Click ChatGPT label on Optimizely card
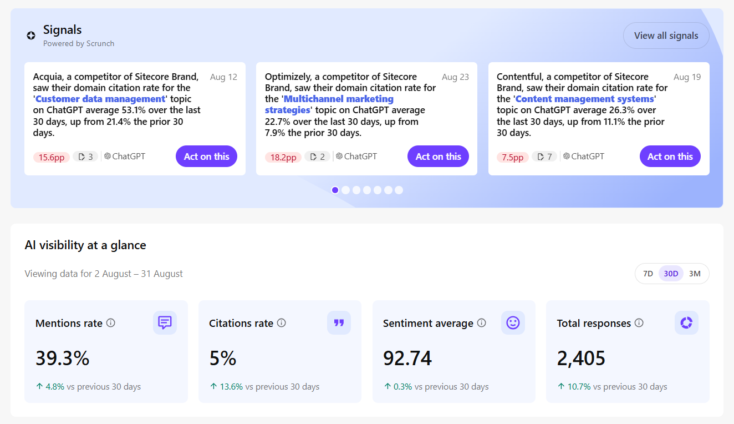 [x=356, y=157]
